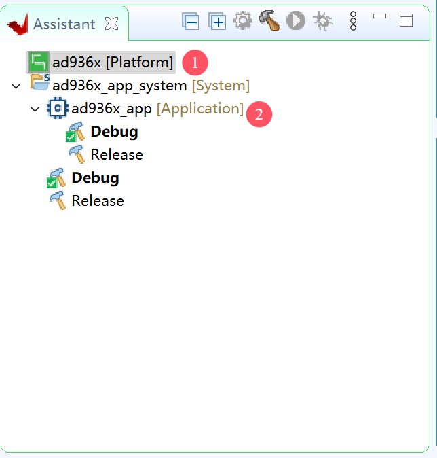This screenshot has width=437, height=458.
Task: Click the Collapse All toolbar icon
Action: pyautogui.click(x=191, y=22)
